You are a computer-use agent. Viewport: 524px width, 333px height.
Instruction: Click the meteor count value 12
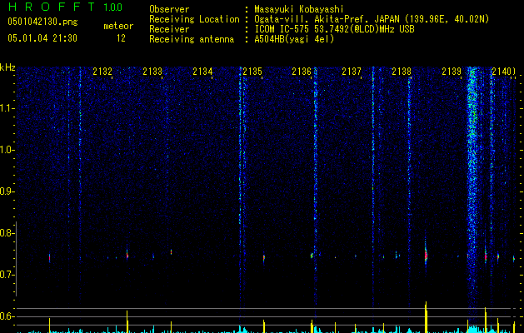tap(121, 38)
